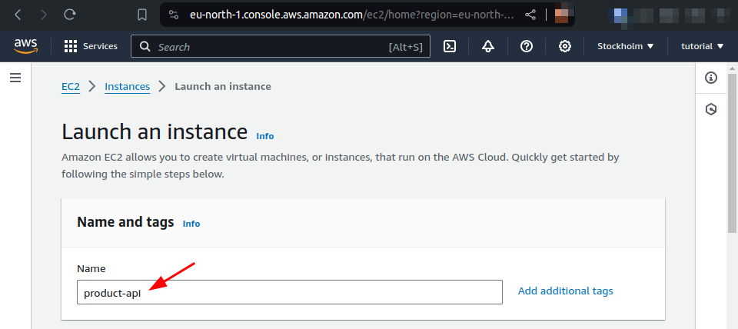Open Info link beside Launch an instance
The height and width of the screenshot is (329, 738).
[265, 136]
